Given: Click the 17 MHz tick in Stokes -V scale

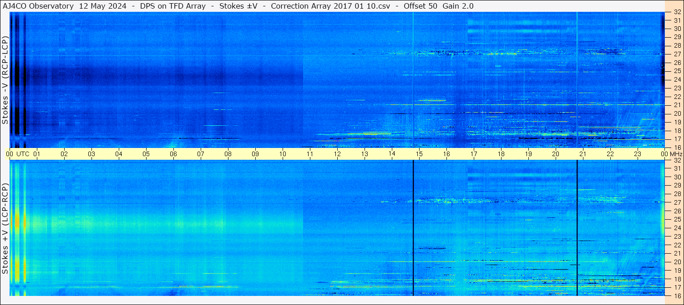Looking at the screenshot, I should click(x=677, y=139).
